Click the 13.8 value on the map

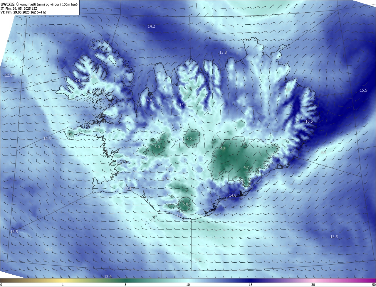(223, 53)
